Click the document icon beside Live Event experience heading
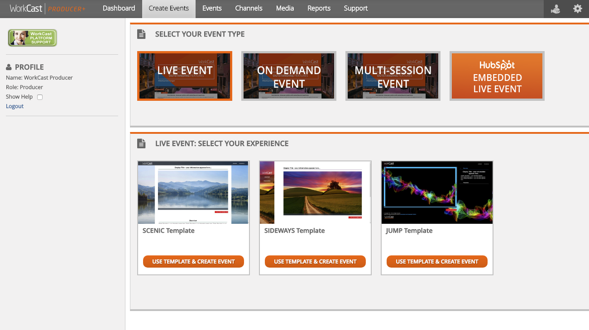Image resolution: width=589 pixels, height=330 pixels. (142, 143)
